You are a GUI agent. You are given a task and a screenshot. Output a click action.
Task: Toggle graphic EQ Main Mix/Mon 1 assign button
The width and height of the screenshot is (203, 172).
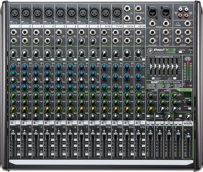pyautogui.click(x=153, y=78)
